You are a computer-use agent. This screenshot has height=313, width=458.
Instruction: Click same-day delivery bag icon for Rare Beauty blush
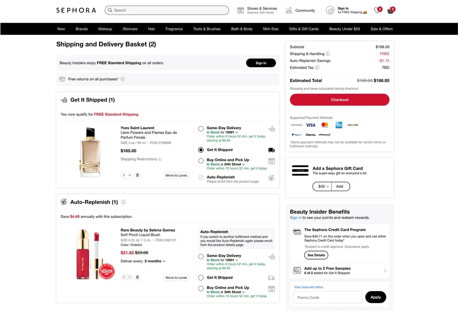click(271, 256)
